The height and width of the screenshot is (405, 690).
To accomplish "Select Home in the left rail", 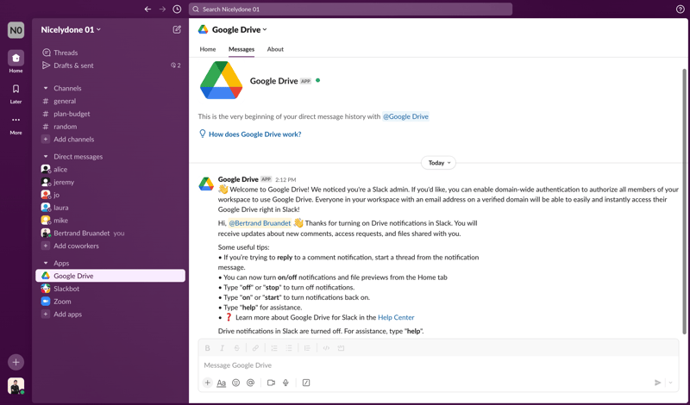I will [x=16, y=61].
